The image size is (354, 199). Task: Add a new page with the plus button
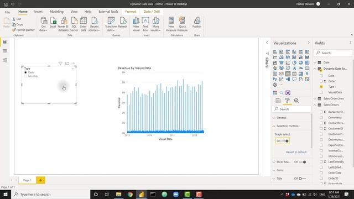40,180
